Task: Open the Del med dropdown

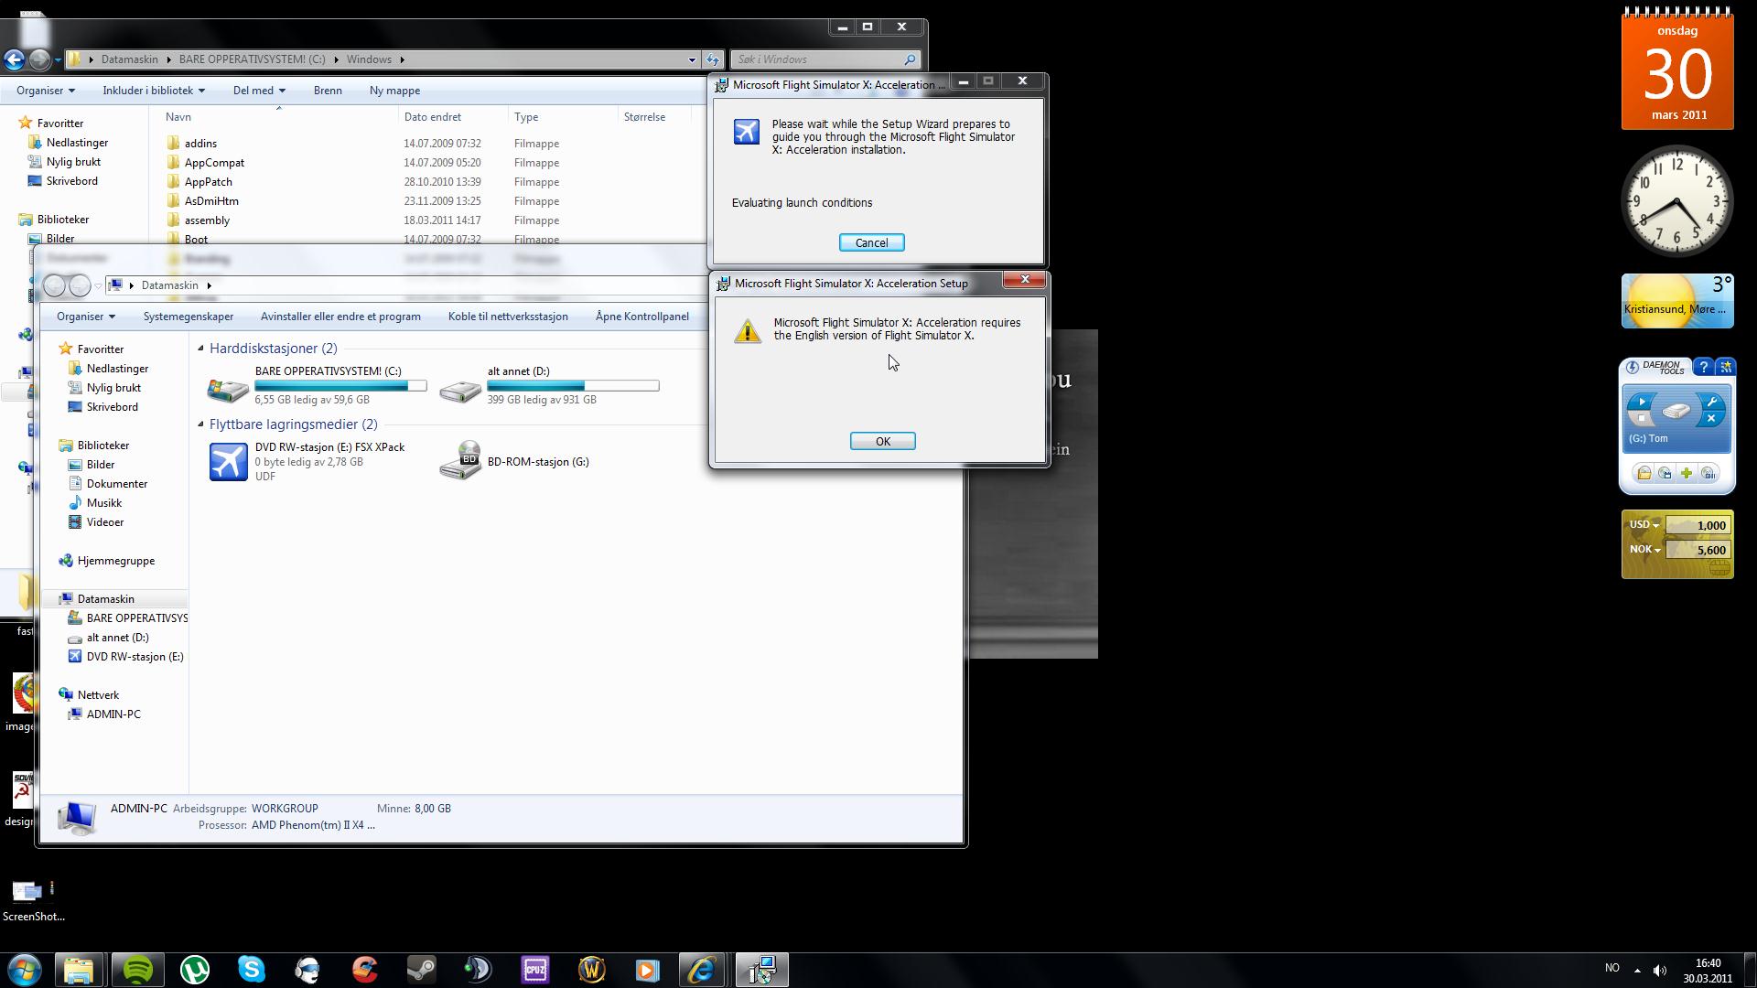Action: tap(259, 91)
